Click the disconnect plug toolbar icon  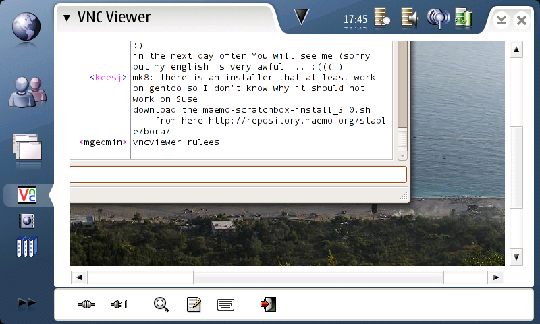(119, 304)
